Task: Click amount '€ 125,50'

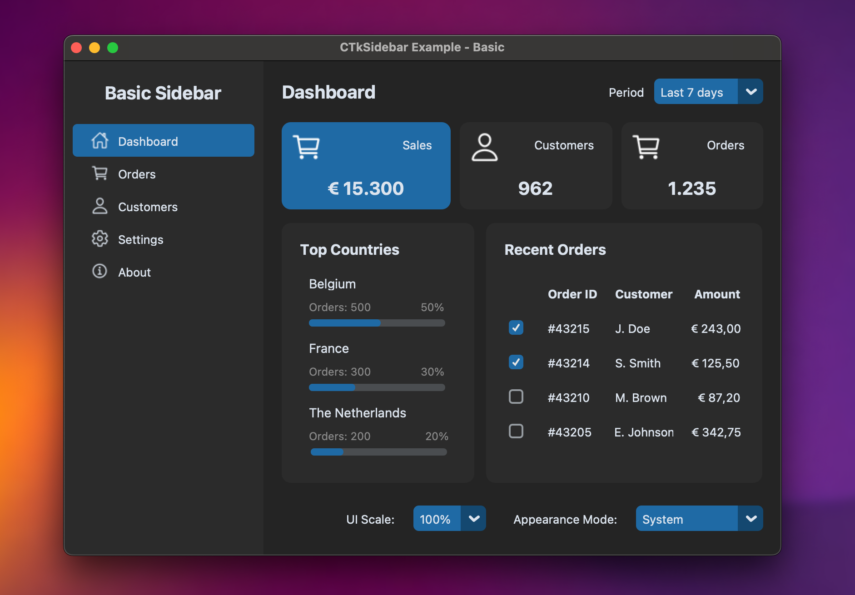Action: pos(716,363)
